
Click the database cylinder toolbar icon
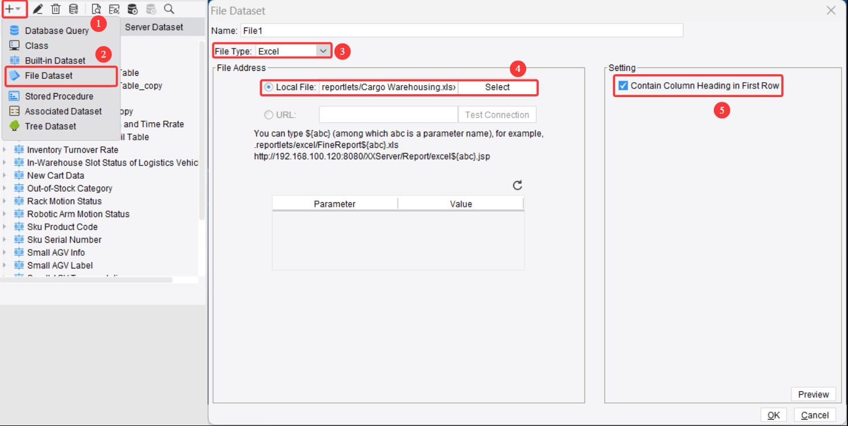click(x=74, y=9)
